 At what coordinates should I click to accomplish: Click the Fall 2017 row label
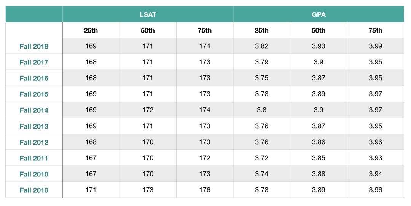34,62
